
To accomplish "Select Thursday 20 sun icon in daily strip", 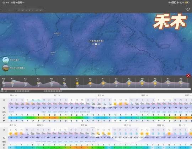I will 142,84.
